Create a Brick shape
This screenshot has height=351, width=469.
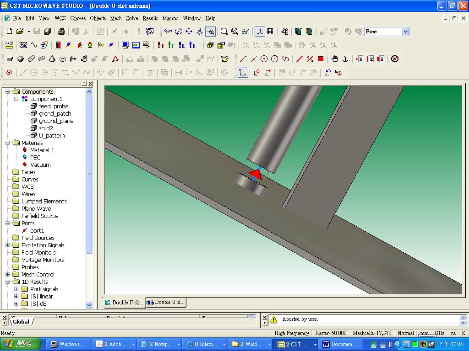point(10,59)
